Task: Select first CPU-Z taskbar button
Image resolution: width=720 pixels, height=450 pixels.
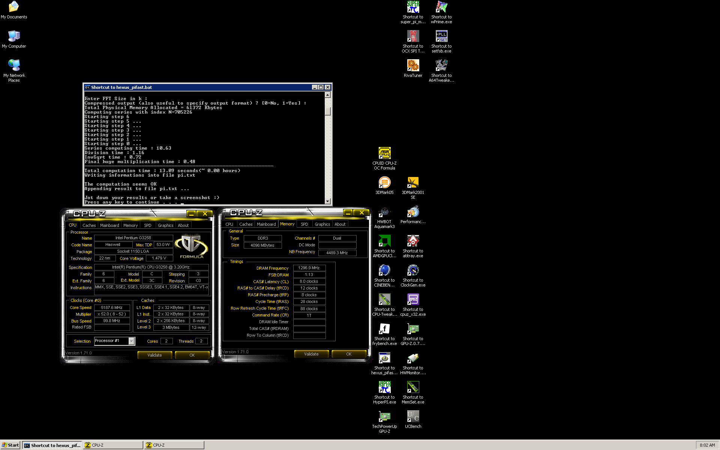Action: pyautogui.click(x=113, y=445)
